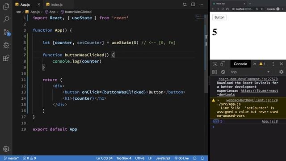
Task: Open editor More Actions ellipsis menu
Action: [201, 4]
